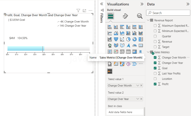Screen dimensions: 191x116
Task: Check the Target field checkbox
Action: 155,47
